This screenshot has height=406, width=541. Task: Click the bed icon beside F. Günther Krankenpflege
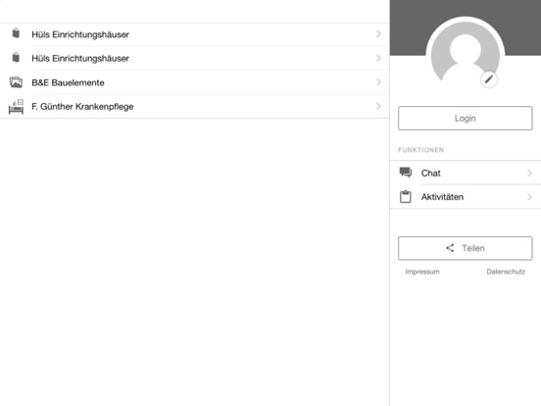pyautogui.click(x=16, y=106)
